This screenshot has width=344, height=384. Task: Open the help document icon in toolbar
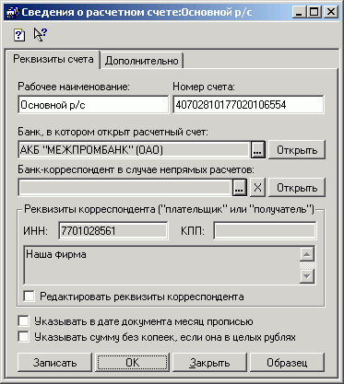19,35
